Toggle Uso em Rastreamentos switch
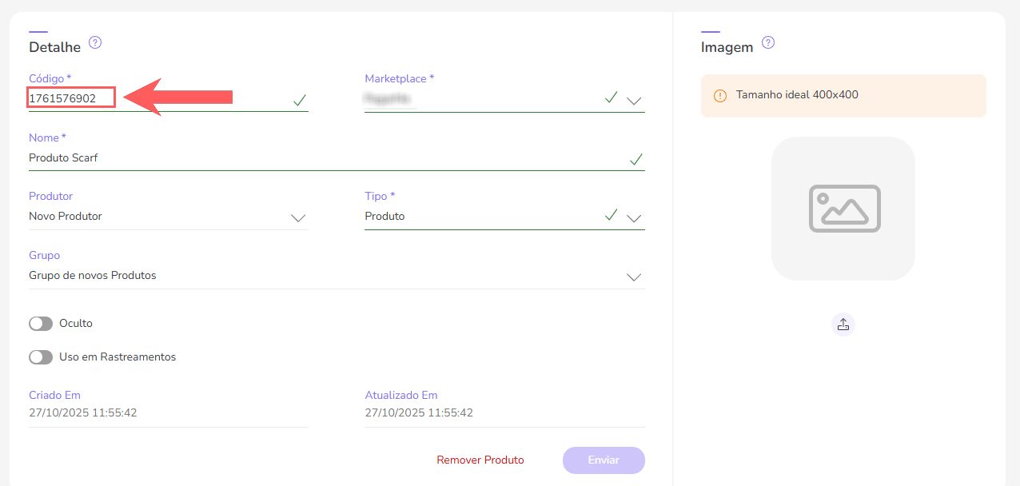The image size is (1020, 486). point(41,357)
